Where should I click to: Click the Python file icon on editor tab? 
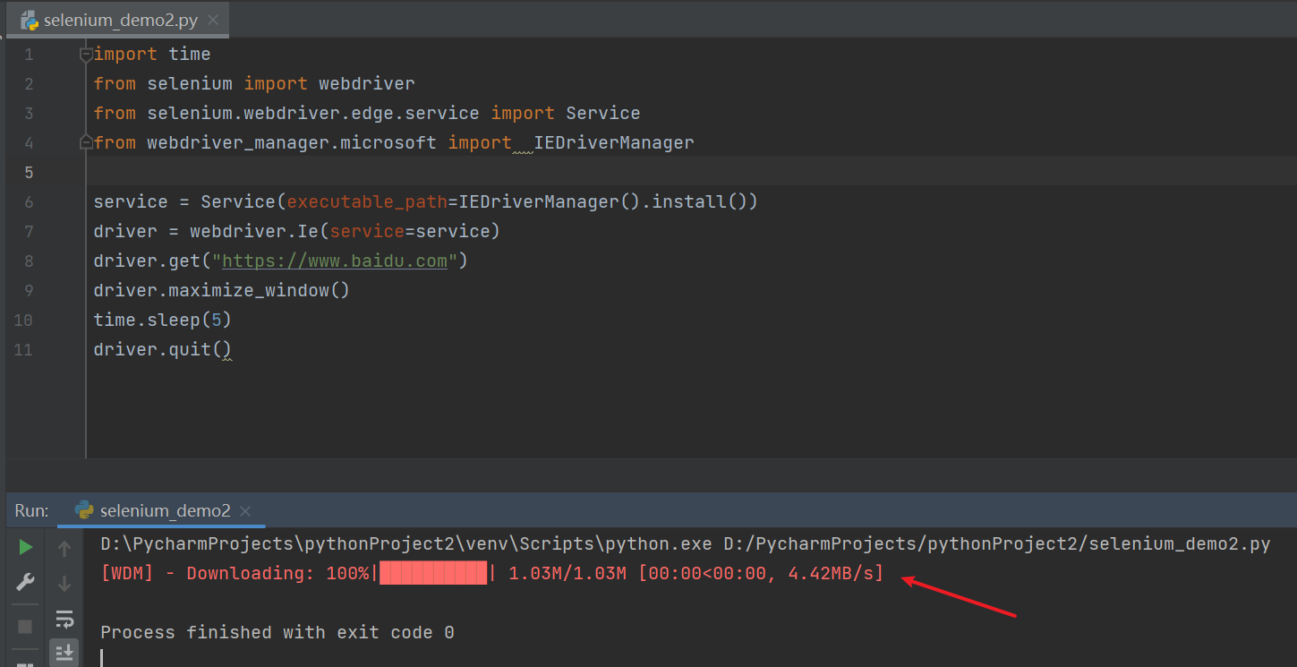point(30,21)
